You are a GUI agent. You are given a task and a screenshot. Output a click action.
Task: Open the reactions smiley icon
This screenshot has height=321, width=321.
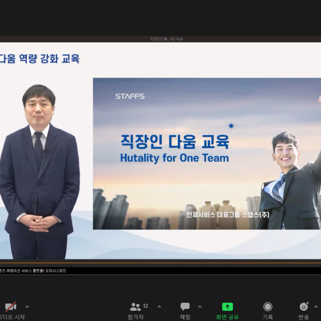pyautogui.click(x=304, y=306)
